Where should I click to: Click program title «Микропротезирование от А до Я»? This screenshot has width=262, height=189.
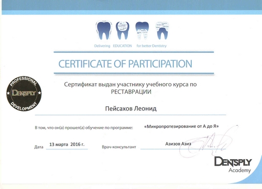181,126
